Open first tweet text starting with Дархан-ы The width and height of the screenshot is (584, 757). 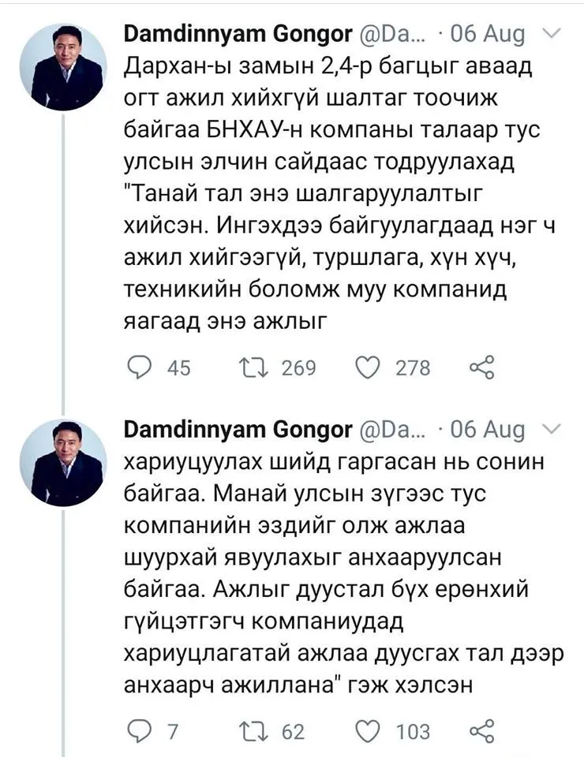pos(339,194)
